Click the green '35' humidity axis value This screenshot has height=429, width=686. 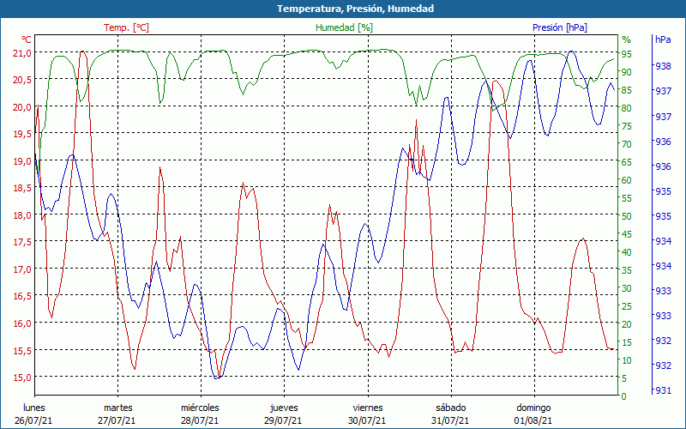click(627, 270)
